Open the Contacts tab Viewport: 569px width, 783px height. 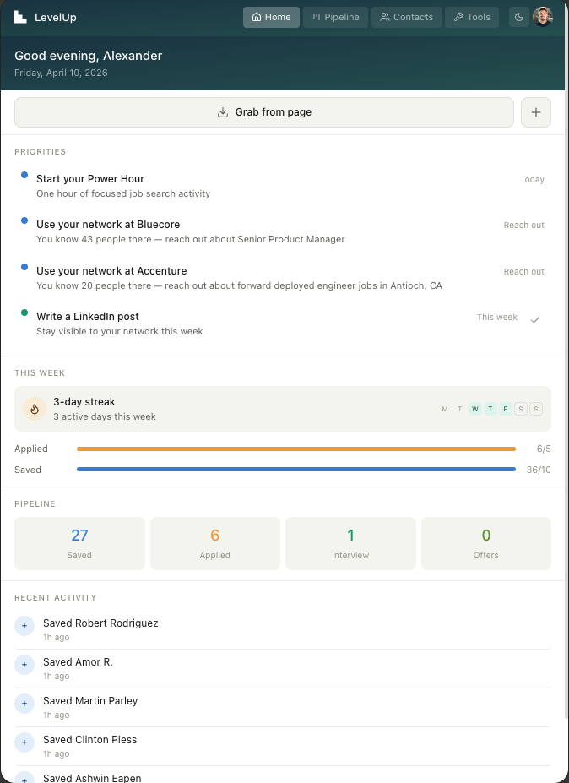point(406,17)
